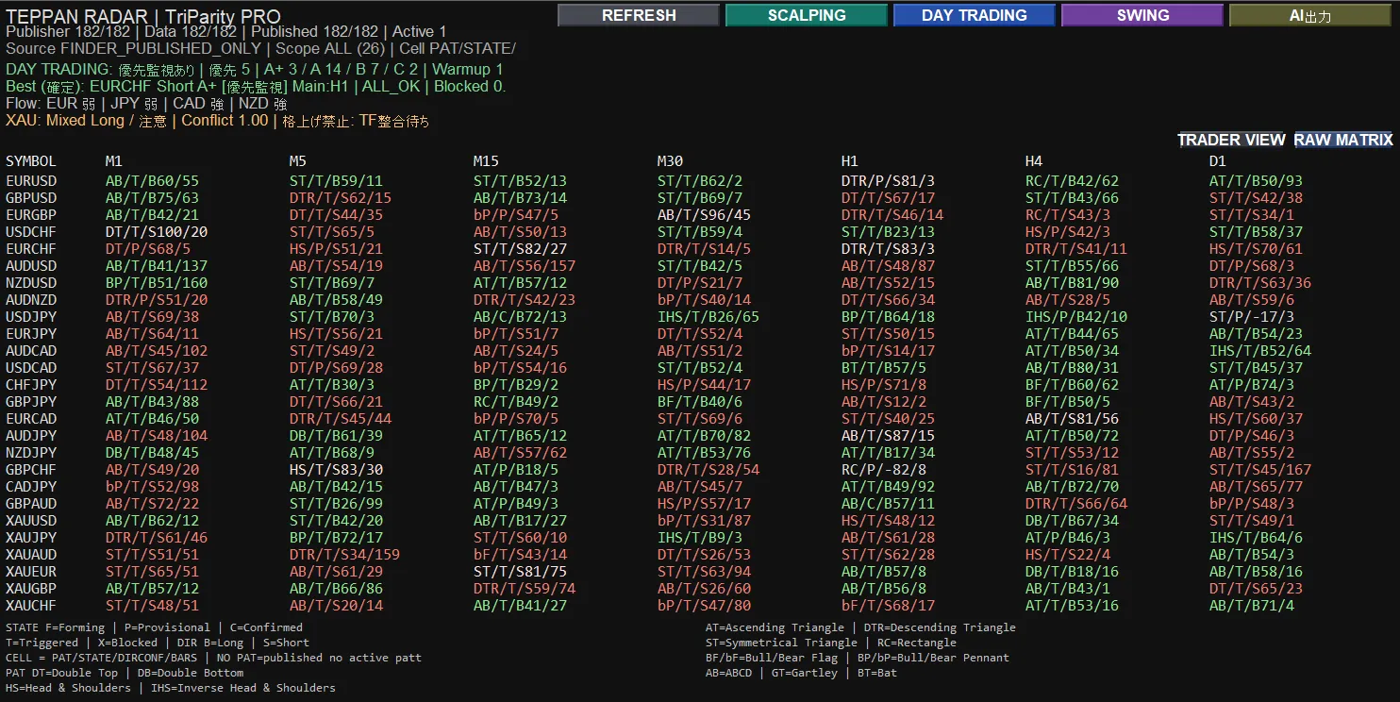Click the M15 column header
The image size is (1400, 702).
coord(487,161)
